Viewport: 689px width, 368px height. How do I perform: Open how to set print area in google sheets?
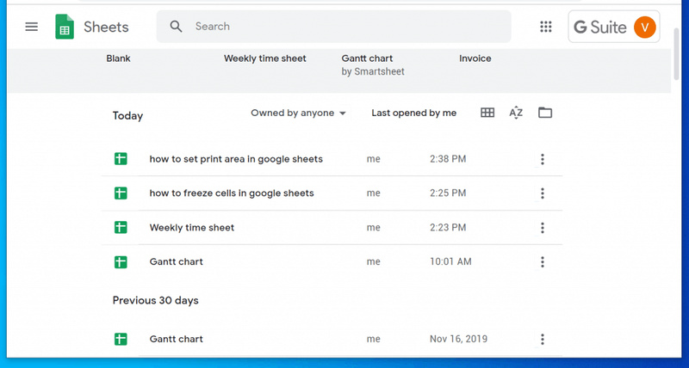click(236, 159)
